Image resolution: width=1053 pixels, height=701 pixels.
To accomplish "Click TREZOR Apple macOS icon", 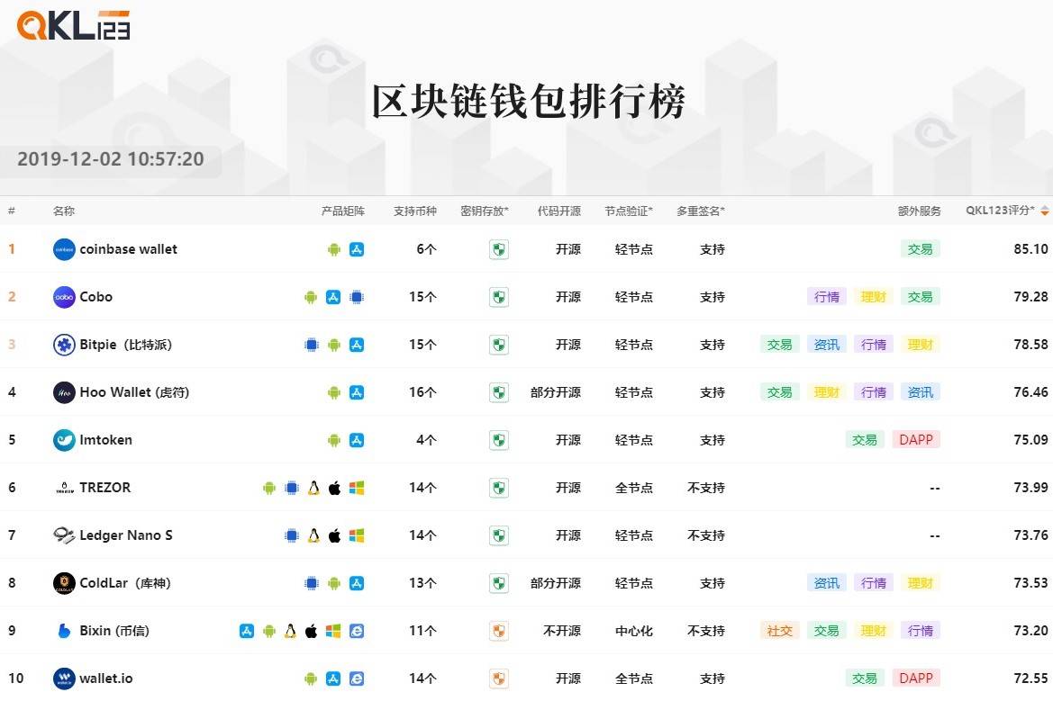I will tap(334, 488).
